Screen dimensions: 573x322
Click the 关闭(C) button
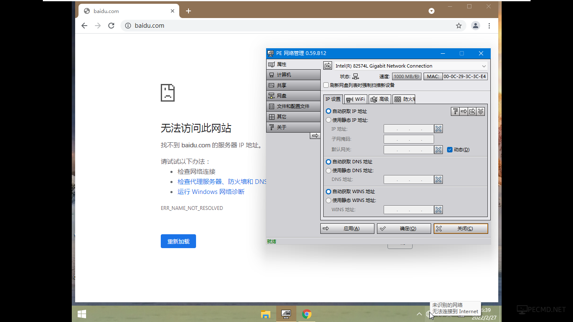(461, 228)
